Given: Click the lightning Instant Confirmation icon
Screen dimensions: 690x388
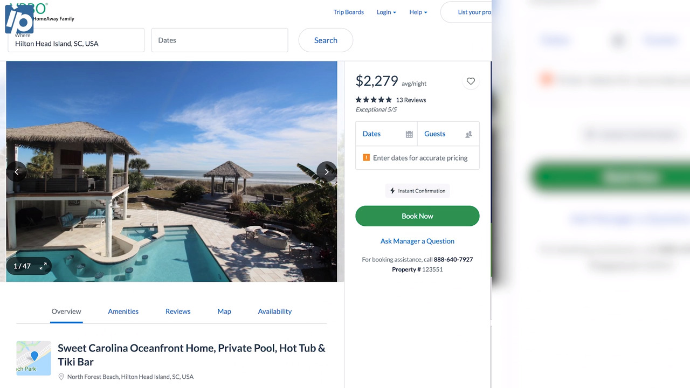Looking at the screenshot, I should (392, 190).
